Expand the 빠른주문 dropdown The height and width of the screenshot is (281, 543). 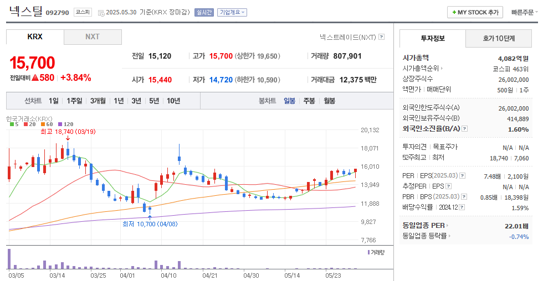[x=525, y=12]
